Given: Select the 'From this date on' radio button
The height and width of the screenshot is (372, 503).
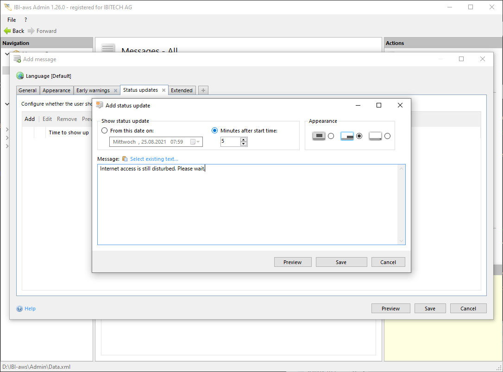Looking at the screenshot, I should click(105, 131).
